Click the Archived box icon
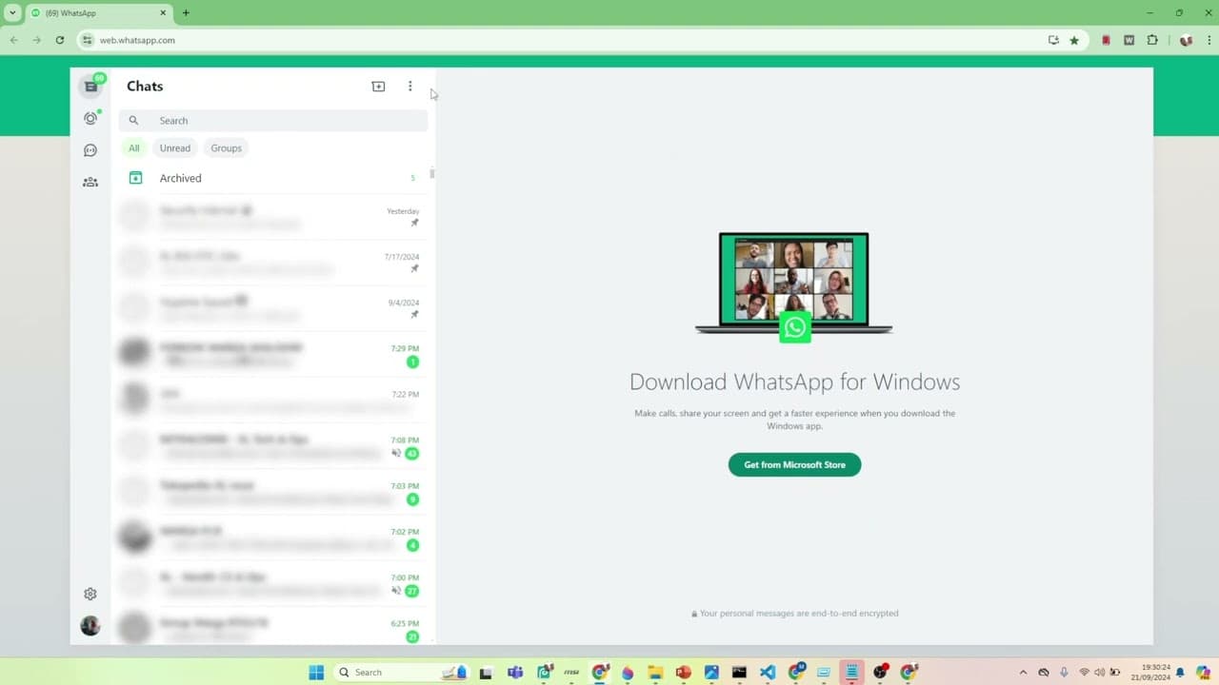The height and width of the screenshot is (685, 1219). point(135,178)
